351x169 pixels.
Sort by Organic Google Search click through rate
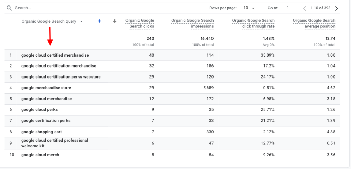[x=253, y=23]
